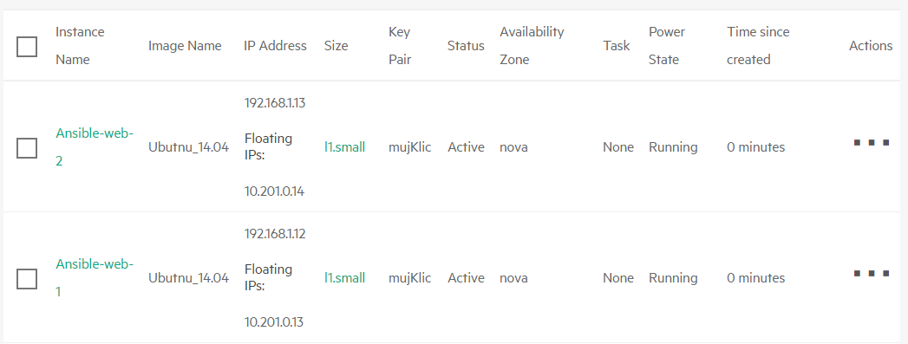Open actions menu for Ansible-web-1
The image size is (908, 344).
pyautogui.click(x=872, y=273)
